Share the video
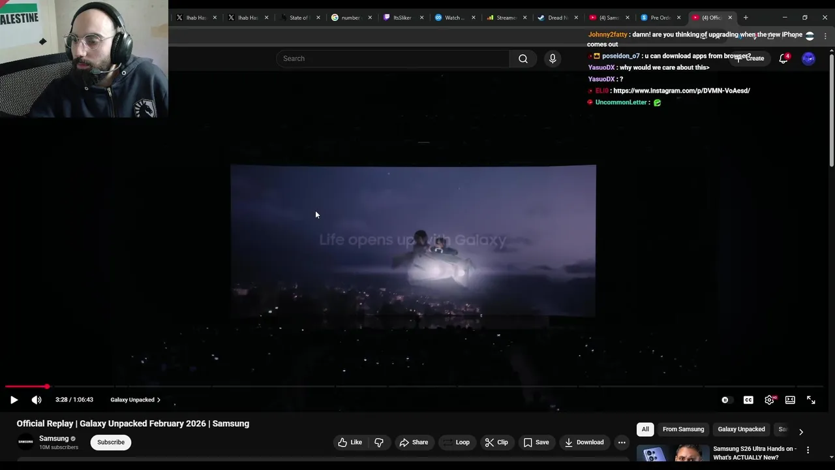This screenshot has width=835, height=470. click(x=414, y=442)
